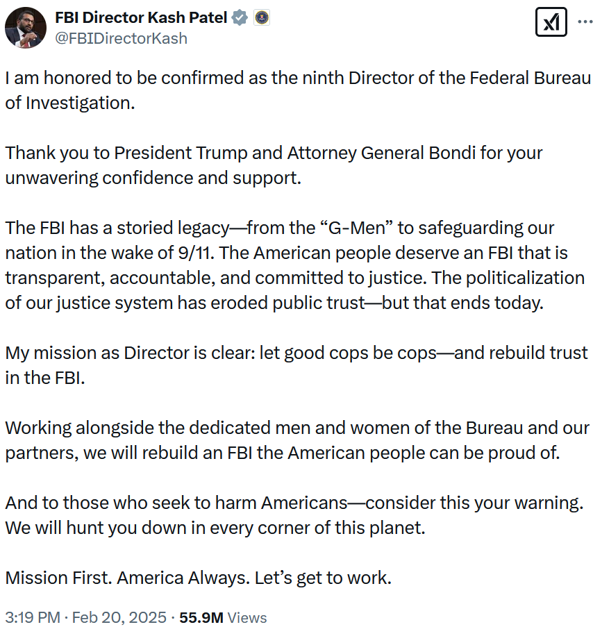
Task: Open the 55.9M Views analytics count
Action: [x=223, y=617]
